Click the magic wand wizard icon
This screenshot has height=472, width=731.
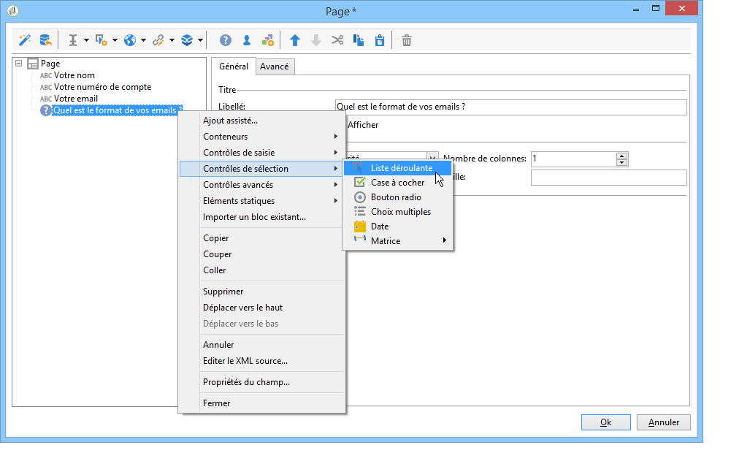click(x=26, y=40)
